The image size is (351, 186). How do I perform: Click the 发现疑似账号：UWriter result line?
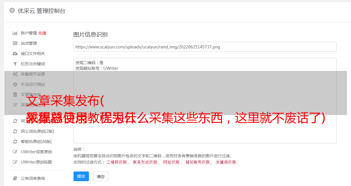(97, 68)
